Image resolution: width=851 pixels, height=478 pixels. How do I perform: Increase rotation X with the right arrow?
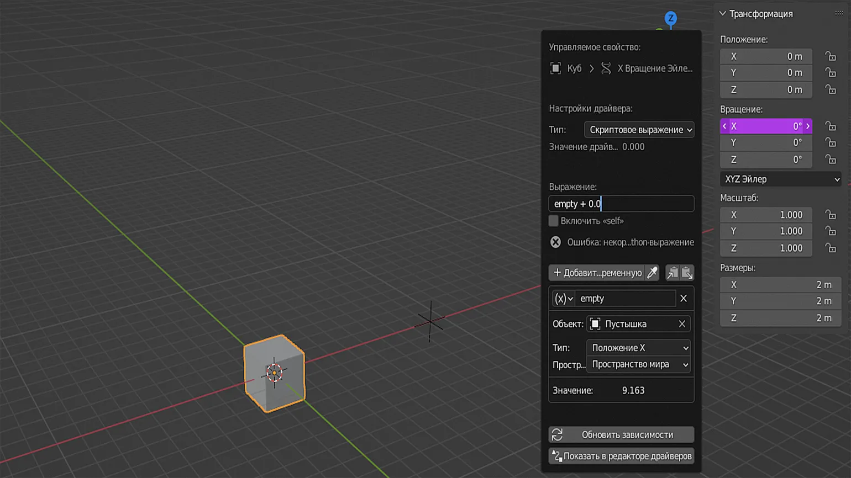(808, 126)
